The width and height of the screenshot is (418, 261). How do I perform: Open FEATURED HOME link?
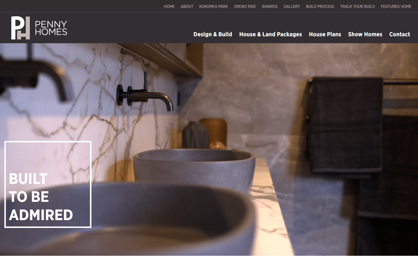click(396, 6)
